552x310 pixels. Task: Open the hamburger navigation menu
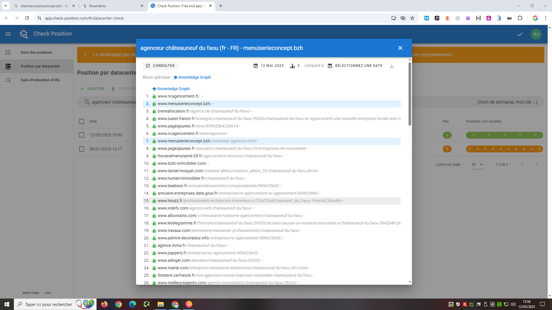coord(8,34)
